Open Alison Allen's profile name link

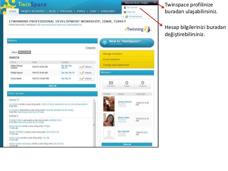(x=124, y=118)
